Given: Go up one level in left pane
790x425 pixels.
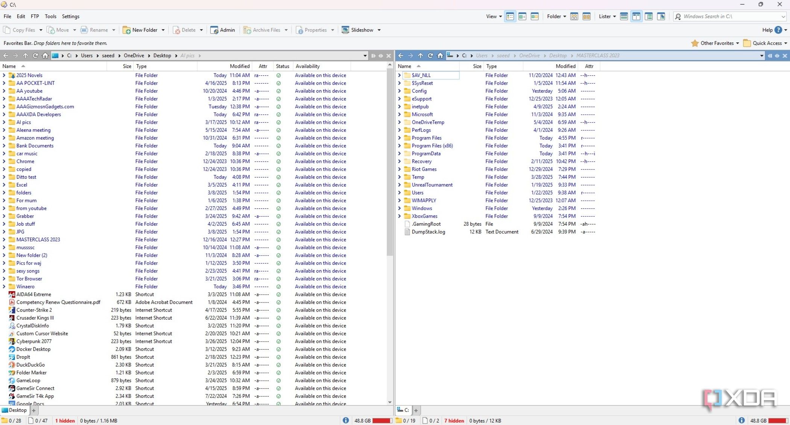Looking at the screenshot, I should [25, 56].
